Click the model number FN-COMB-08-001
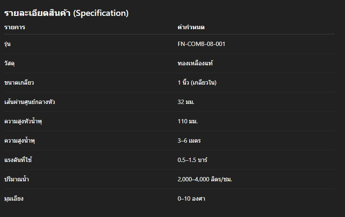The width and height of the screenshot is (345, 217). [x=201, y=44]
